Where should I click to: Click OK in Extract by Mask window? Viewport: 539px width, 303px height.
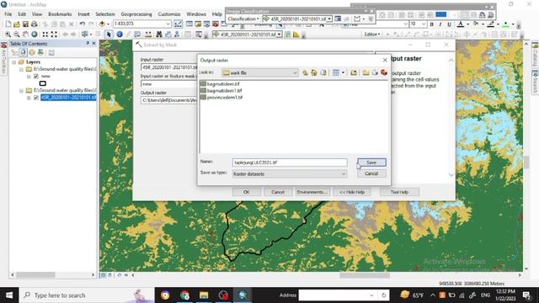[x=246, y=192]
